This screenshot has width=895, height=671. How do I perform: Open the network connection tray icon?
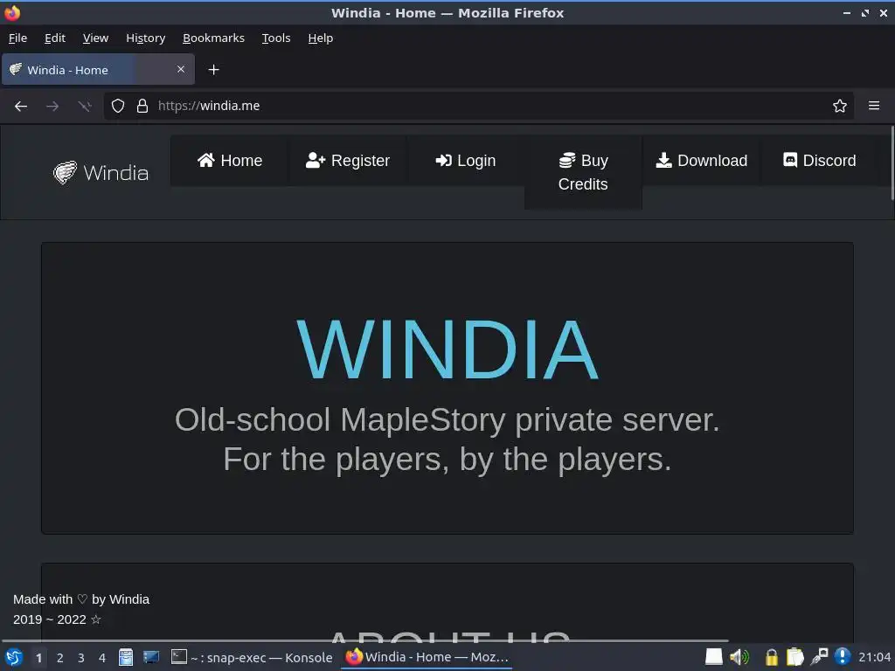(x=819, y=657)
